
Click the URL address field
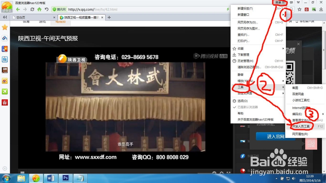(145, 9)
